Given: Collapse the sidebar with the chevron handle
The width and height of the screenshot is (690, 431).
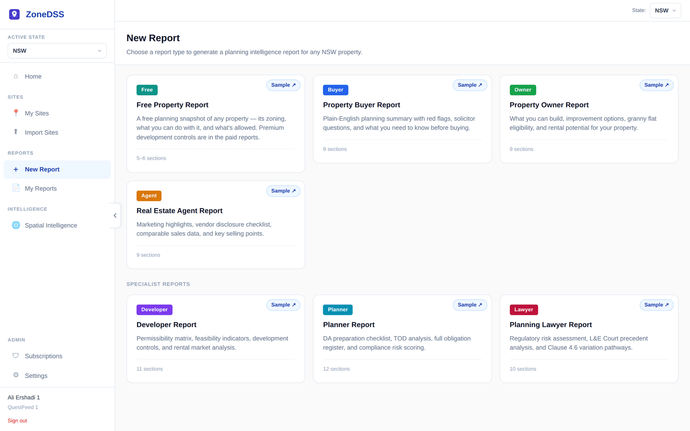Looking at the screenshot, I should tap(115, 215).
